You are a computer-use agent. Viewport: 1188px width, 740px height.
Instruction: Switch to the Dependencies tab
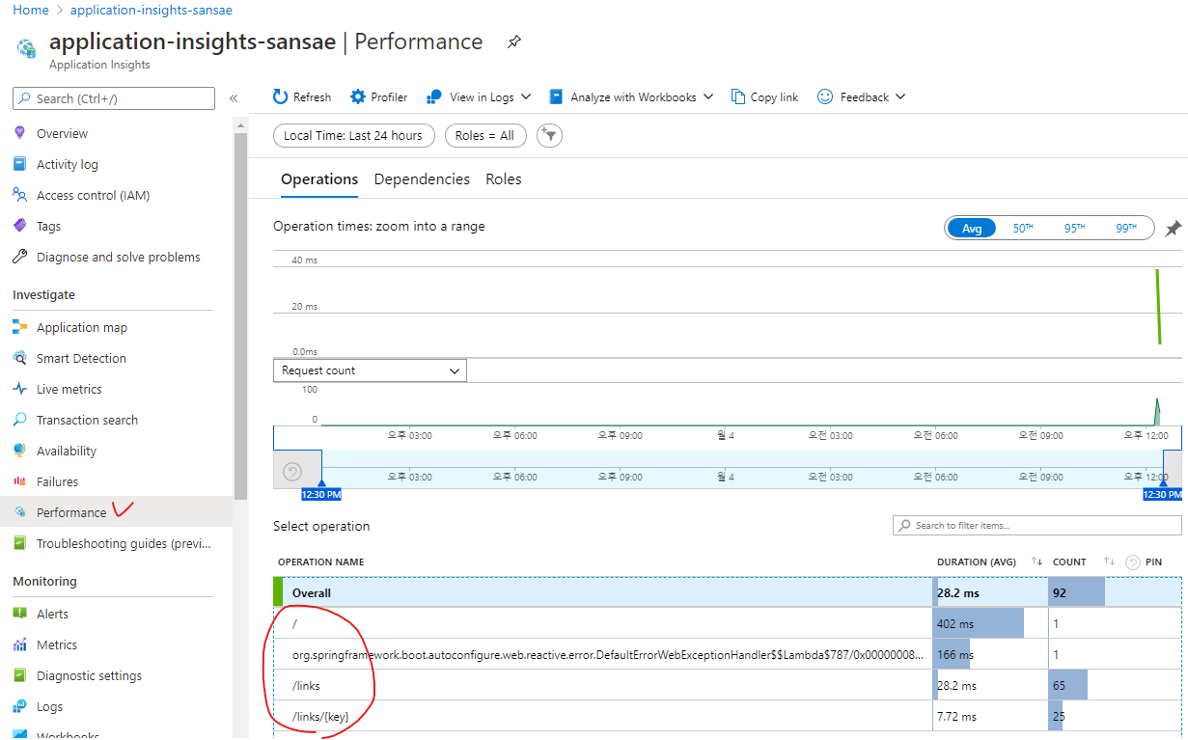tap(422, 179)
